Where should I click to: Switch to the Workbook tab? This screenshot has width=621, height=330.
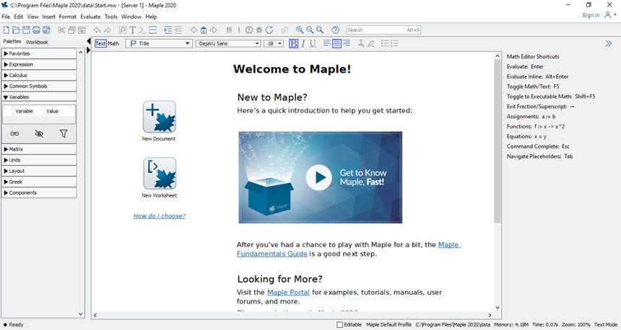pyautogui.click(x=37, y=42)
